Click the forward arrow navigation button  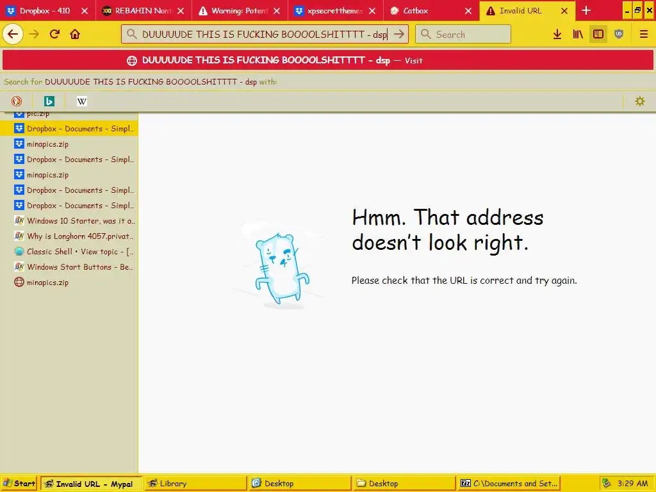pyautogui.click(x=34, y=34)
